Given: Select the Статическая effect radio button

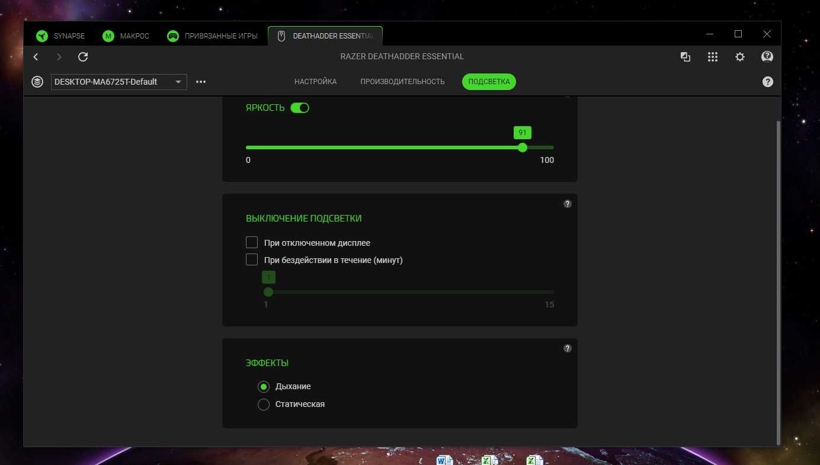Looking at the screenshot, I should coord(264,405).
